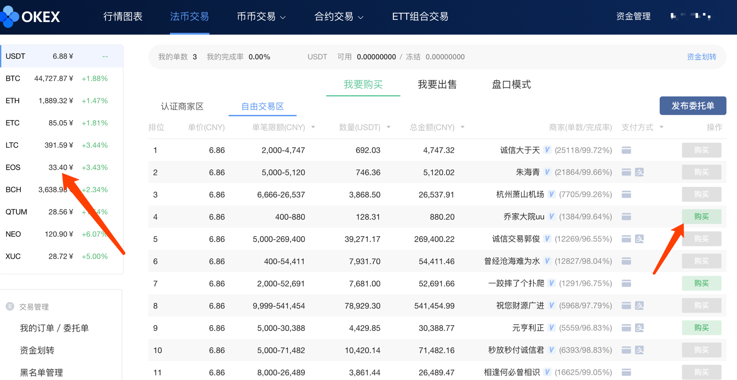Image resolution: width=737 pixels, height=380 pixels.
Task: Select ETH in the coin list
Action: pos(62,101)
